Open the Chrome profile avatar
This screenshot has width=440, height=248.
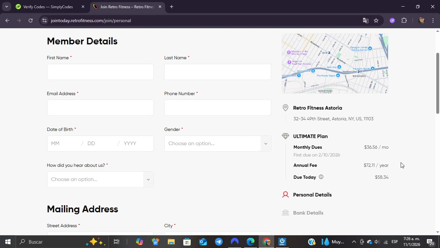pos(422,20)
